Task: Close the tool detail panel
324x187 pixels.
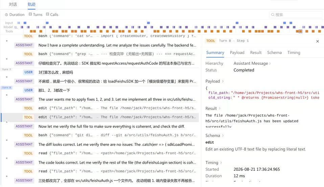Action: point(318,41)
